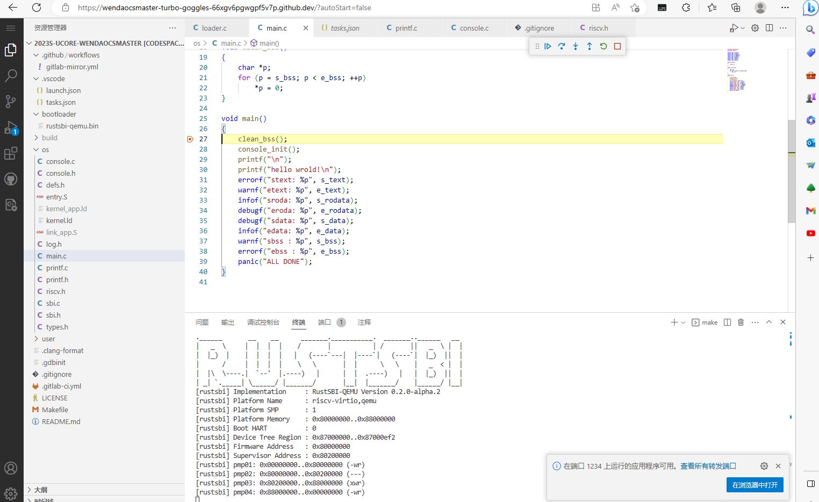
Task: Open the run or debug dropdown arrow
Action: coord(743,28)
